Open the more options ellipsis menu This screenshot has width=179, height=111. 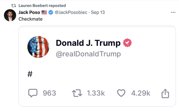(x=173, y=12)
